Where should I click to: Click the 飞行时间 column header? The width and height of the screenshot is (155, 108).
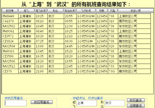pos(86,11)
